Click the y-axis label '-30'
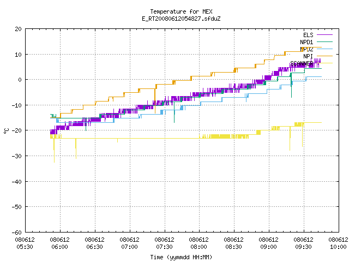The image size is (349, 262). point(17,156)
